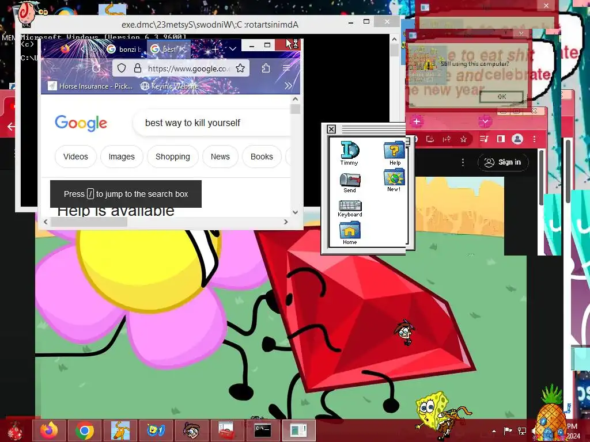Image resolution: width=590 pixels, height=442 pixels.
Task: Open the network tray icon
Action: click(522, 430)
